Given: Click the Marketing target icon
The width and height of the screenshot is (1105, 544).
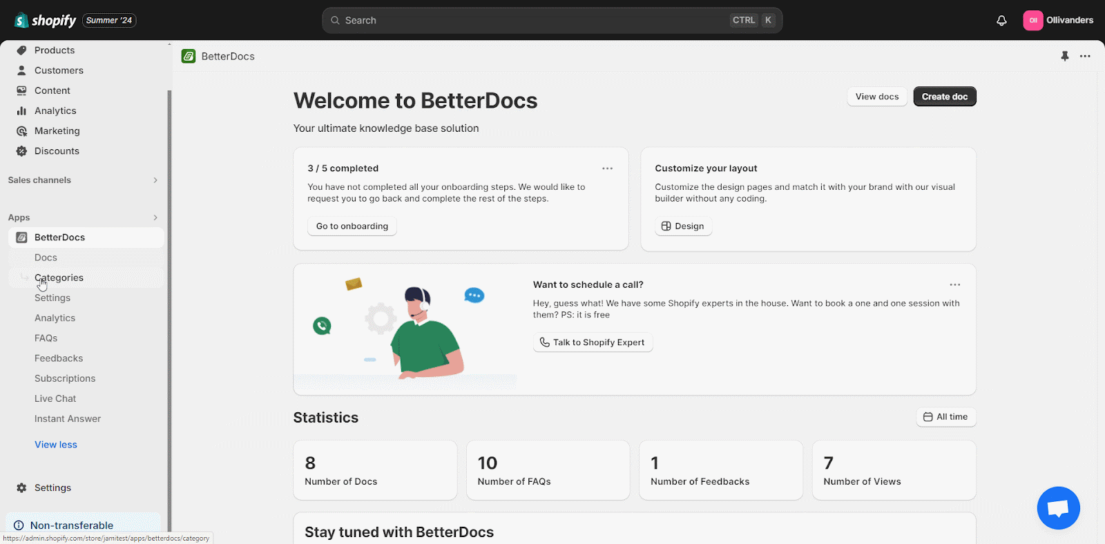Looking at the screenshot, I should click(x=21, y=130).
